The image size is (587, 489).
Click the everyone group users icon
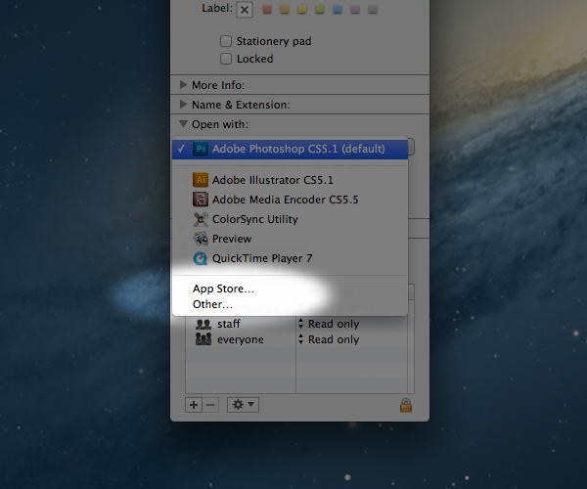coord(203,339)
